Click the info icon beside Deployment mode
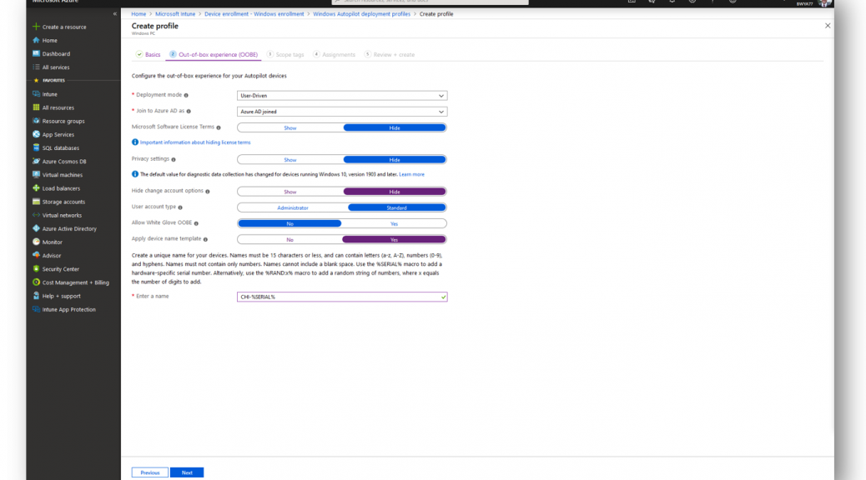Viewport: 866px width, 480px height. [186, 96]
